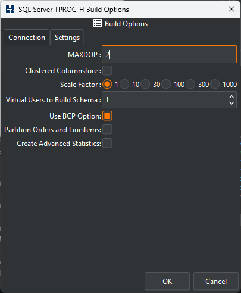This screenshot has width=241, height=293.
Task: Select Scale Factor 10 radio button
Action: (124, 84)
